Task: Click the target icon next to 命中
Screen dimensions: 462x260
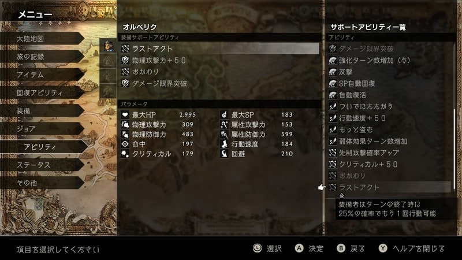Action: [x=125, y=144]
